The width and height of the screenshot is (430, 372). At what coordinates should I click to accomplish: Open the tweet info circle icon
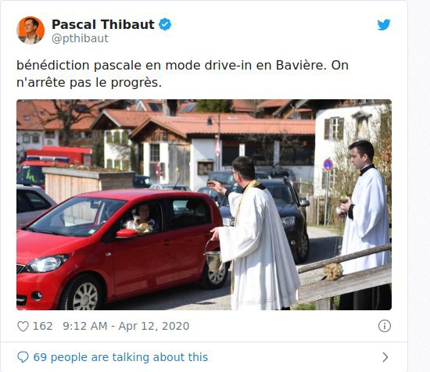[x=384, y=326]
